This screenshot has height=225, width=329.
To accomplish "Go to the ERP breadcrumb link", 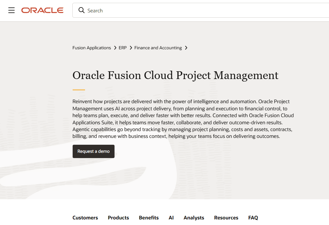I will coord(123,48).
